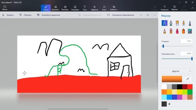This screenshot has width=196, height=110.
Task: Choose the dark gray color swatch
Action: pyautogui.click(x=174, y=87)
